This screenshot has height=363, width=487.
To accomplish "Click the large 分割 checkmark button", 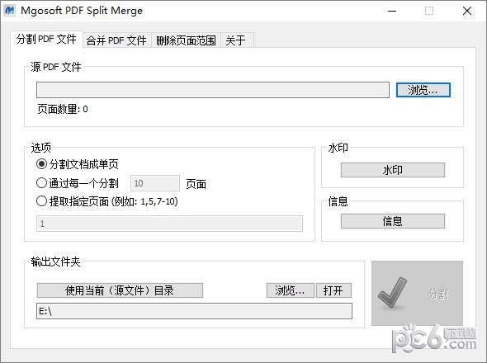I will tap(417, 293).
